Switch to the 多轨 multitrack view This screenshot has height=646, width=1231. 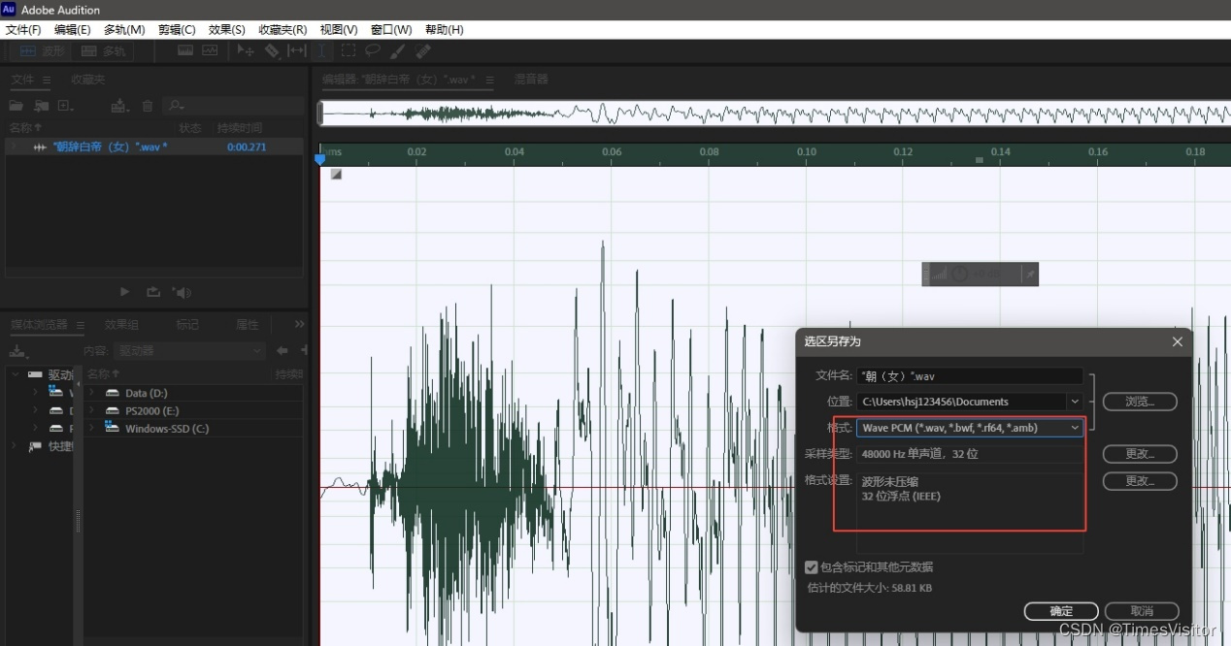tap(103, 50)
